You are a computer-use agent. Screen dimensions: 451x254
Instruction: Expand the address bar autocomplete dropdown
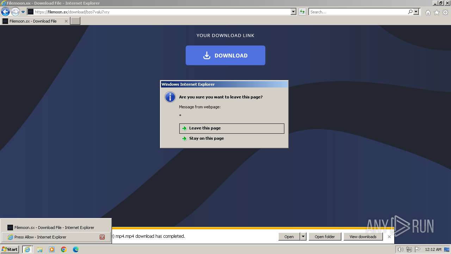tap(294, 12)
